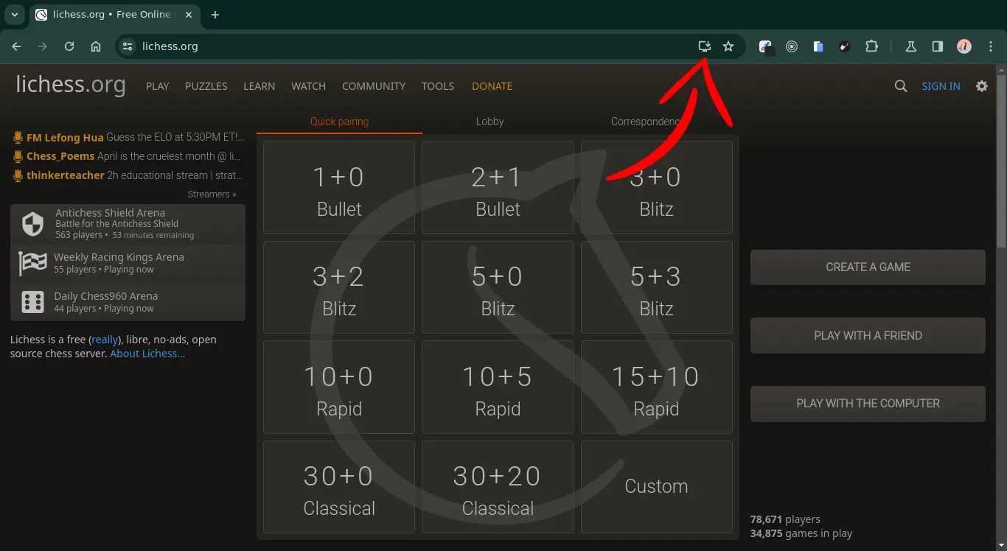1007x551 pixels.
Task: Click the blue document extension icon
Action: pyautogui.click(x=818, y=46)
